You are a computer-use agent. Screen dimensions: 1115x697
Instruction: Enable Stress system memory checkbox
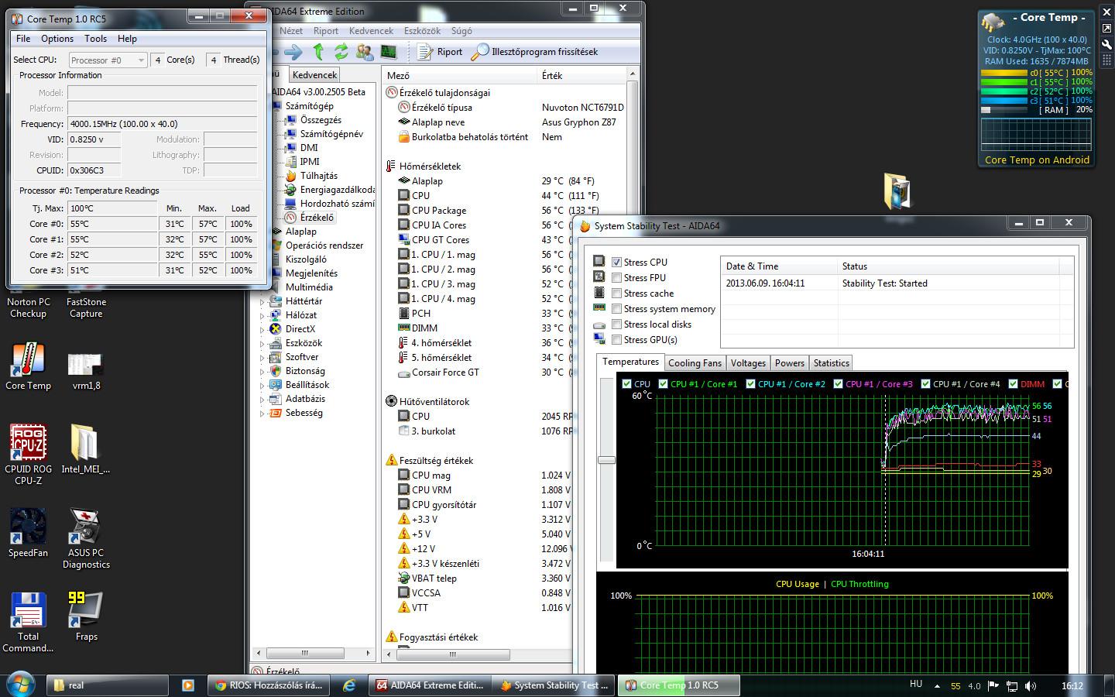coord(616,308)
